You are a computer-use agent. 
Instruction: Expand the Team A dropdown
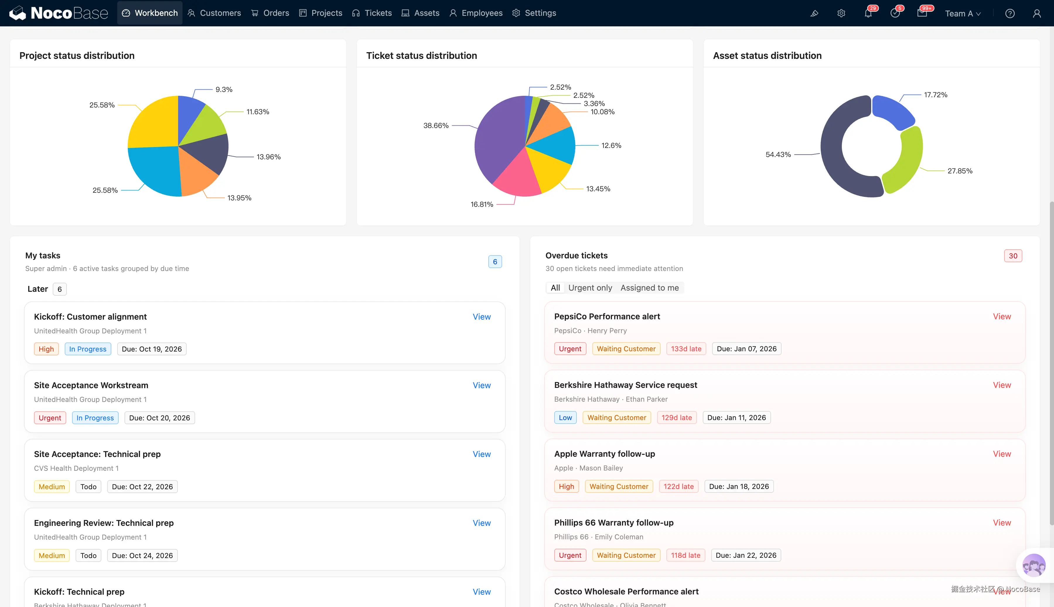pyautogui.click(x=963, y=13)
